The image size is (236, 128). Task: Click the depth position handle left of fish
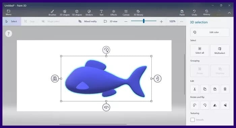(x=55, y=79)
